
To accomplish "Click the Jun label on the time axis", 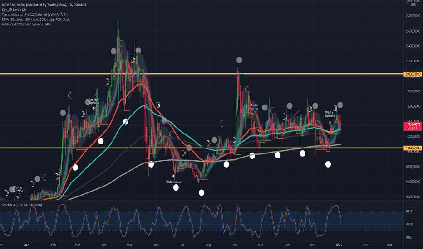I will [156, 245].
